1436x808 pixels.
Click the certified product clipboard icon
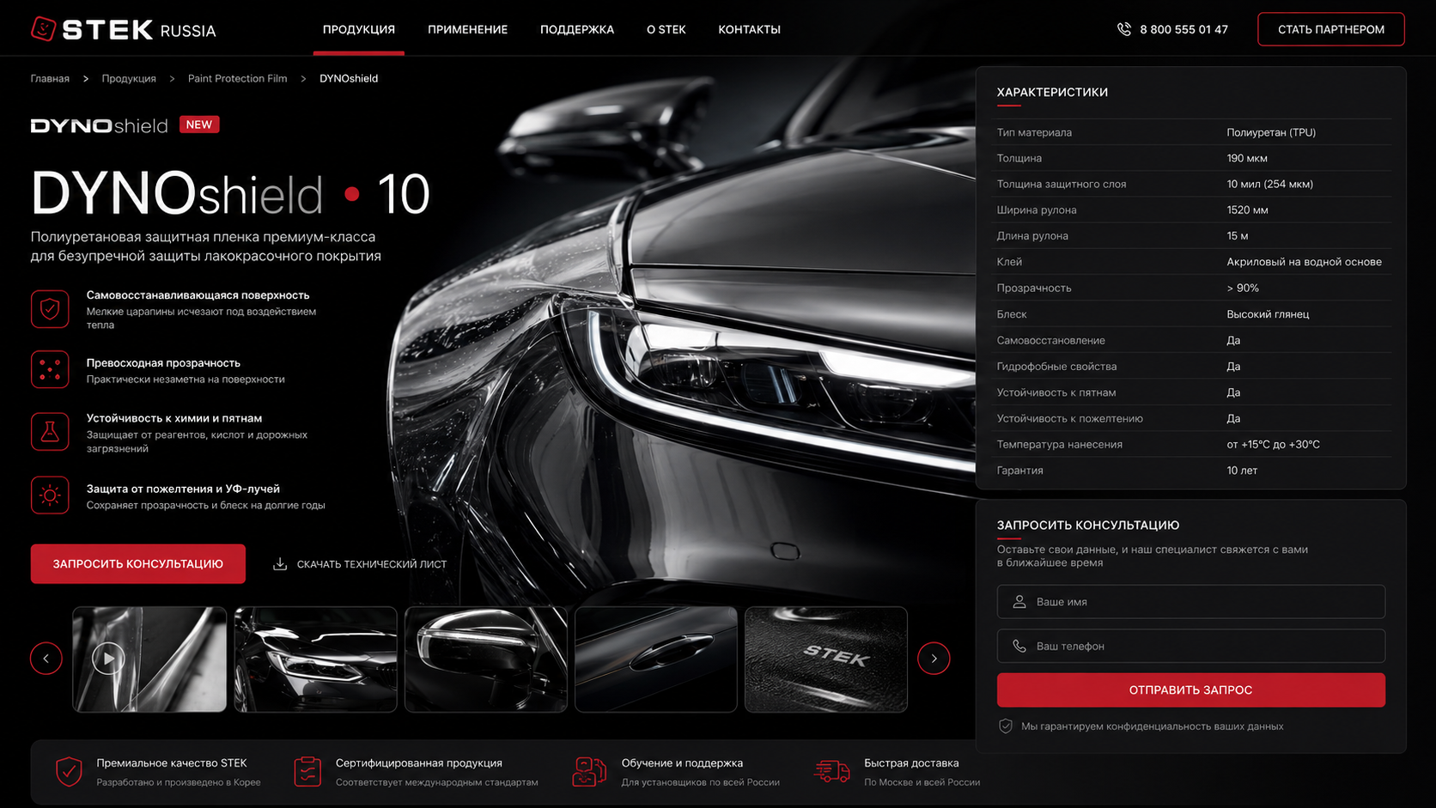pyautogui.click(x=307, y=771)
